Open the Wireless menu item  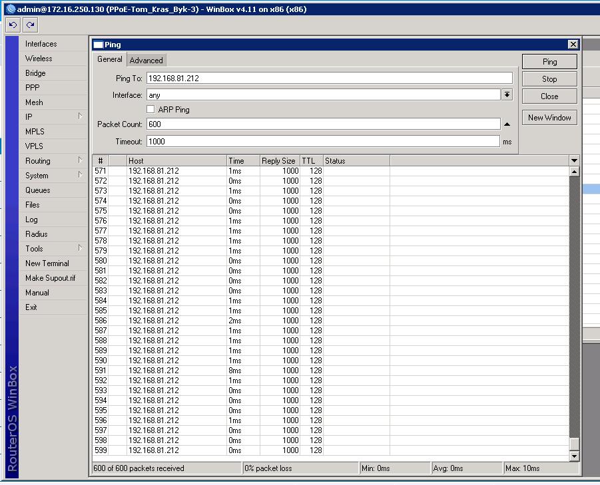(53, 59)
